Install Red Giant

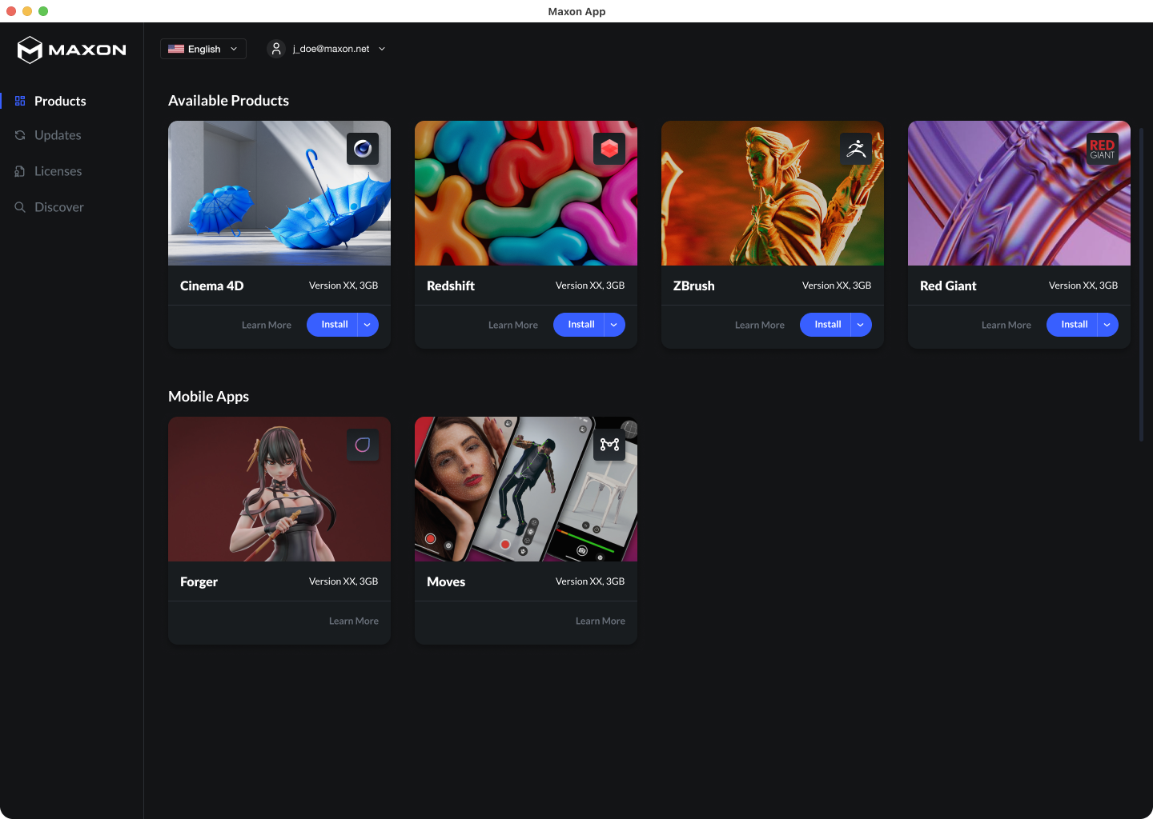pos(1073,325)
